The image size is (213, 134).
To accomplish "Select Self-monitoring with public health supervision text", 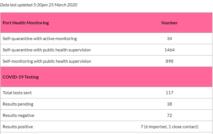I will click(x=47, y=61).
